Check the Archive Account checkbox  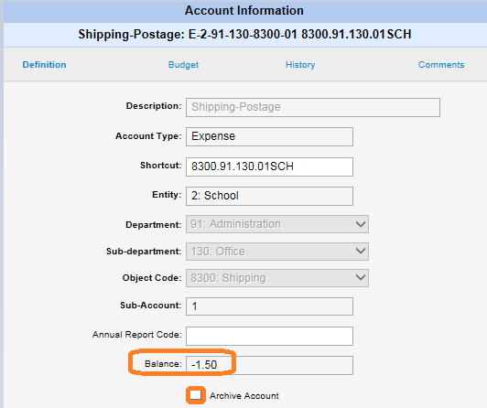[x=196, y=395]
